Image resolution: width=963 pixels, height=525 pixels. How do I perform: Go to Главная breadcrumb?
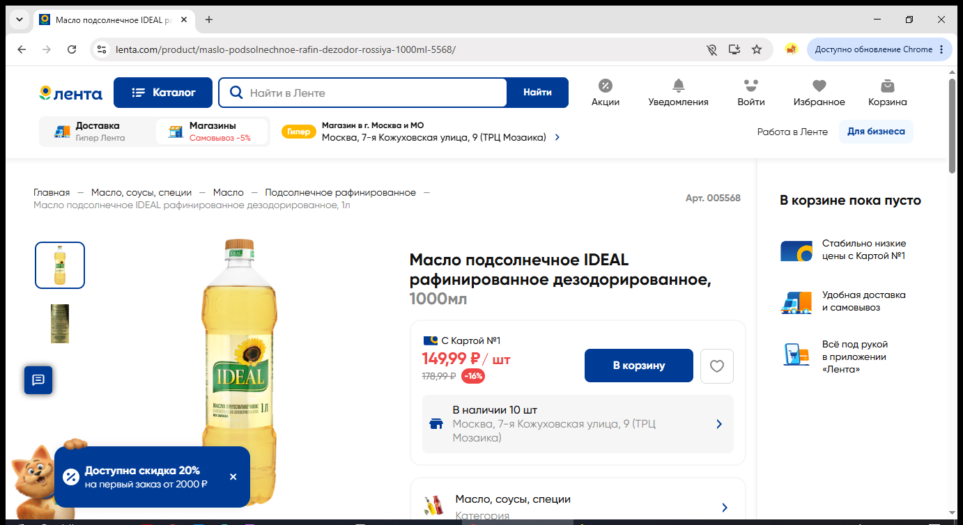tap(52, 192)
